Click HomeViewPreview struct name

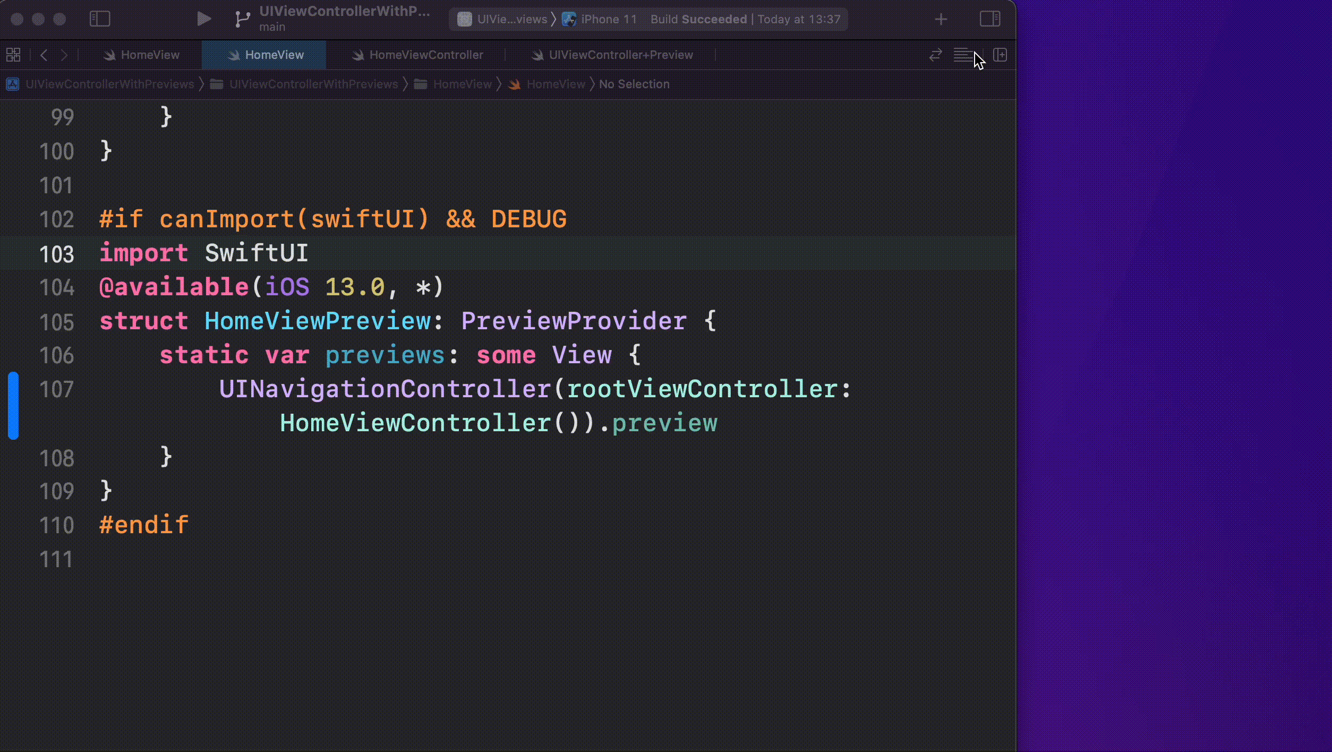point(318,321)
